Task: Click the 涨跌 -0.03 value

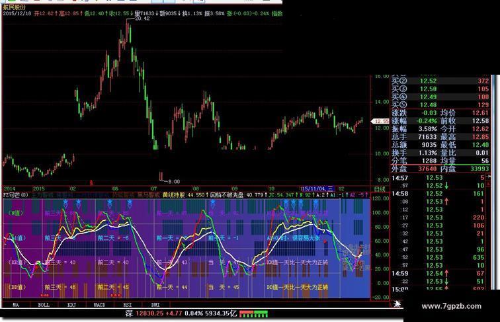Action: 429,113
